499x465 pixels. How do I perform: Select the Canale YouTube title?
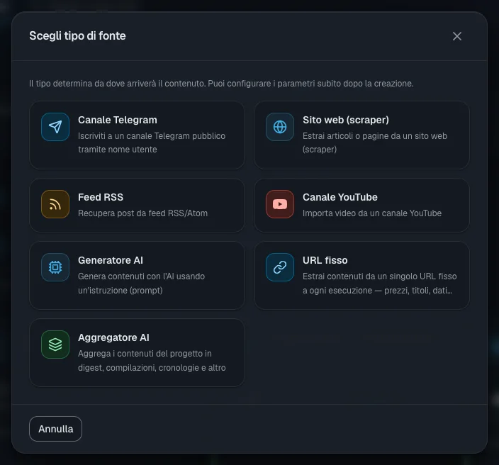point(340,197)
